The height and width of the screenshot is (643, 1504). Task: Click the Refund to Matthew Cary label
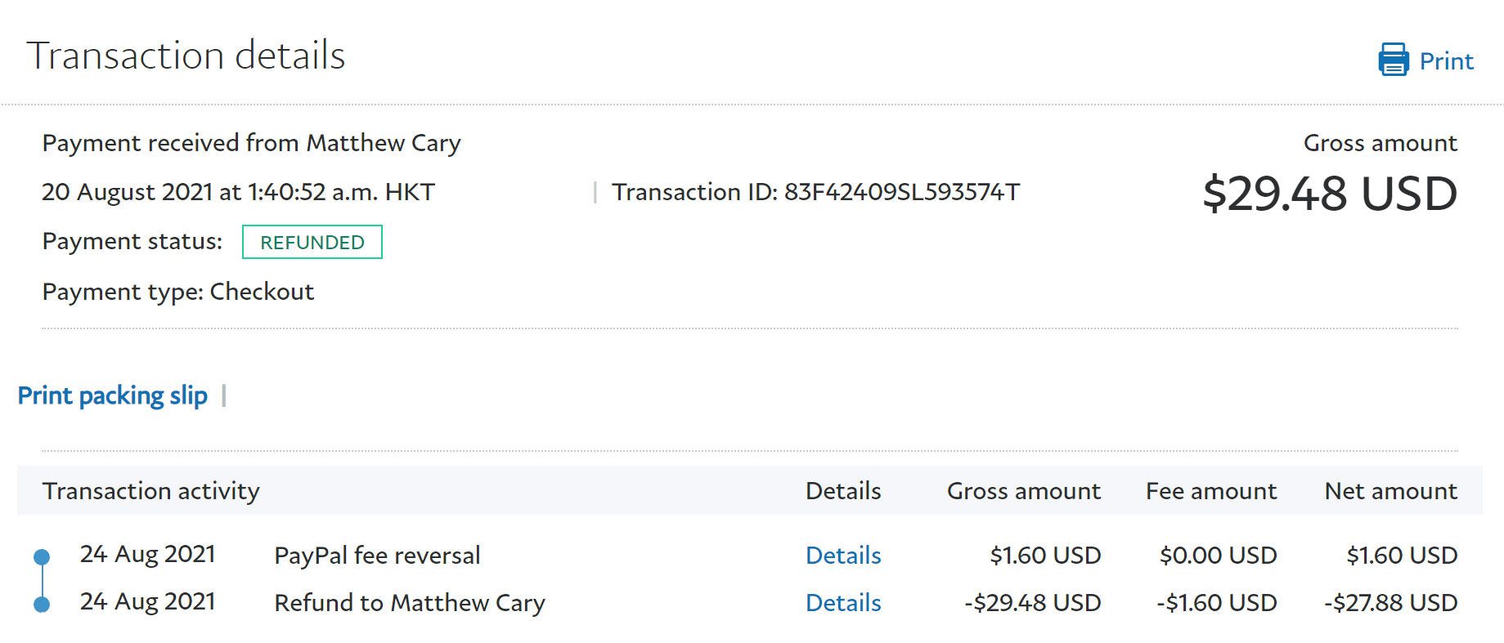(409, 603)
